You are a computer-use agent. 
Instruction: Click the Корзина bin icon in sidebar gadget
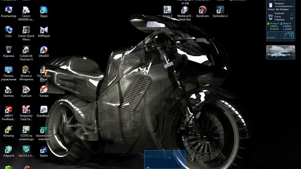pyautogui.click(x=270, y=17)
